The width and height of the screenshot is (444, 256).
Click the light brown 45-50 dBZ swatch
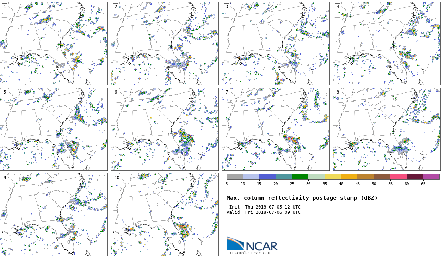365,177
